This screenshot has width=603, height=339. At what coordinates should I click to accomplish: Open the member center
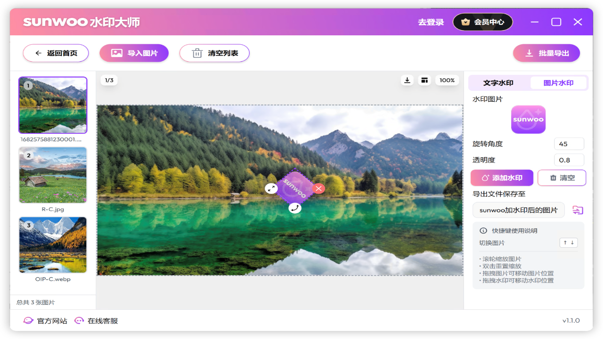coord(483,22)
